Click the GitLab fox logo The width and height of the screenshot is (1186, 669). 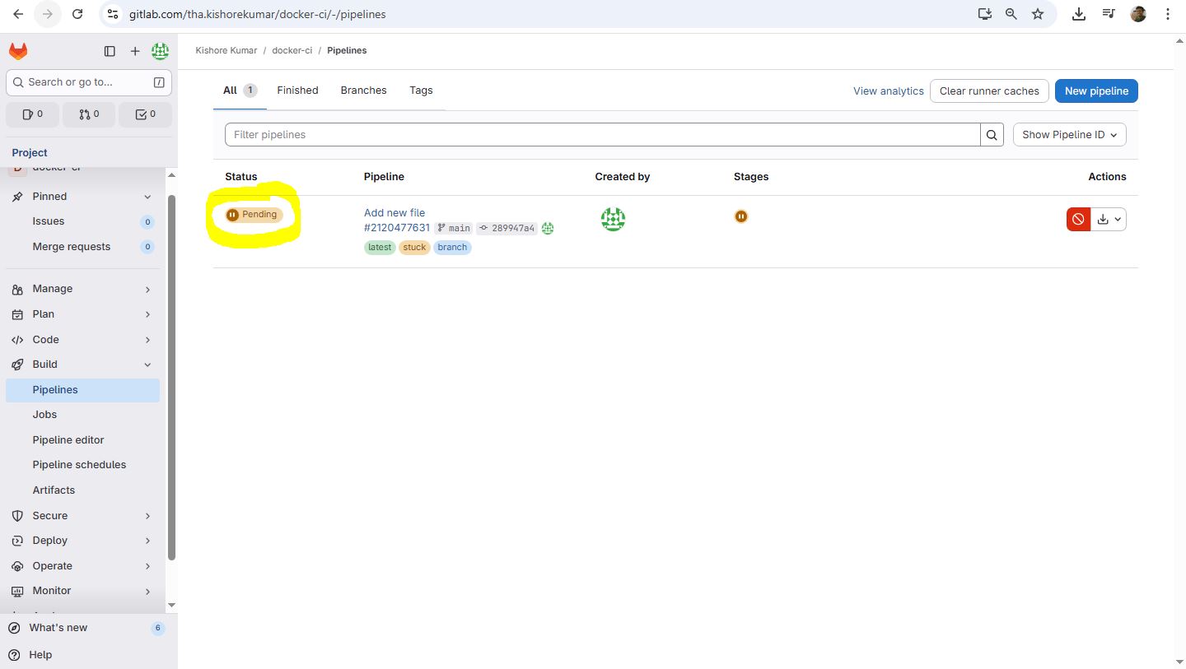[18, 51]
